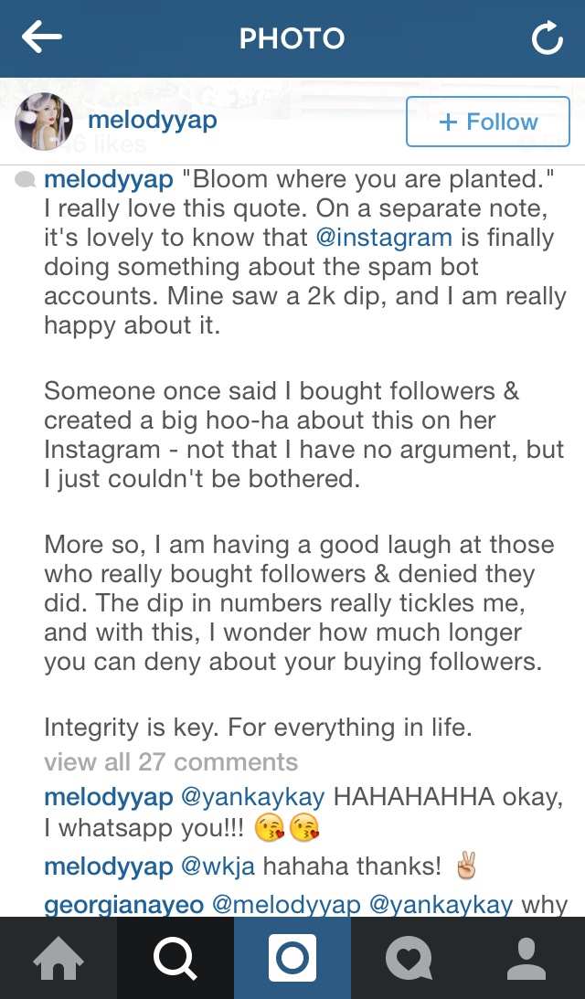Open georgianayeo commenter profile

(x=124, y=905)
